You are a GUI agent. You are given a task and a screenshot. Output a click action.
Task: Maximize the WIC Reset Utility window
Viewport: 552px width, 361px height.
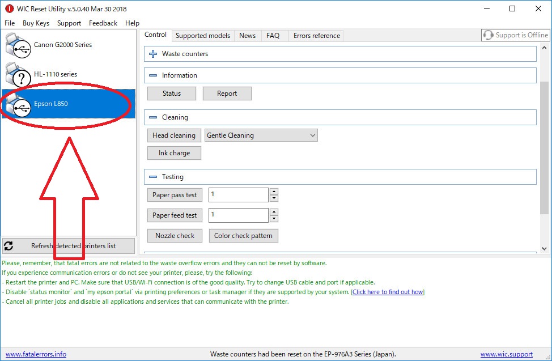click(x=512, y=9)
